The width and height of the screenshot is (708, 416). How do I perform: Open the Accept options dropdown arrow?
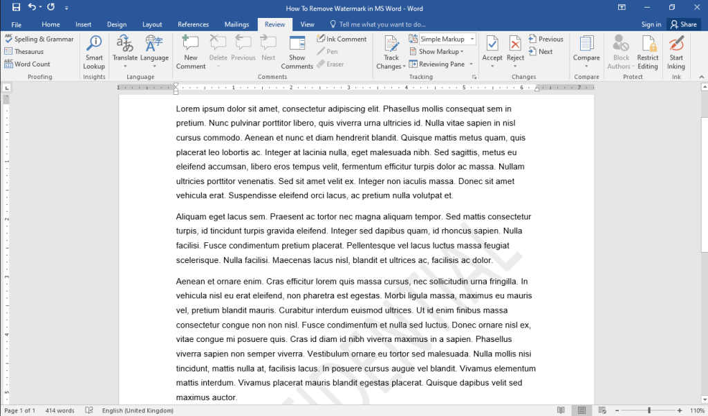point(492,66)
